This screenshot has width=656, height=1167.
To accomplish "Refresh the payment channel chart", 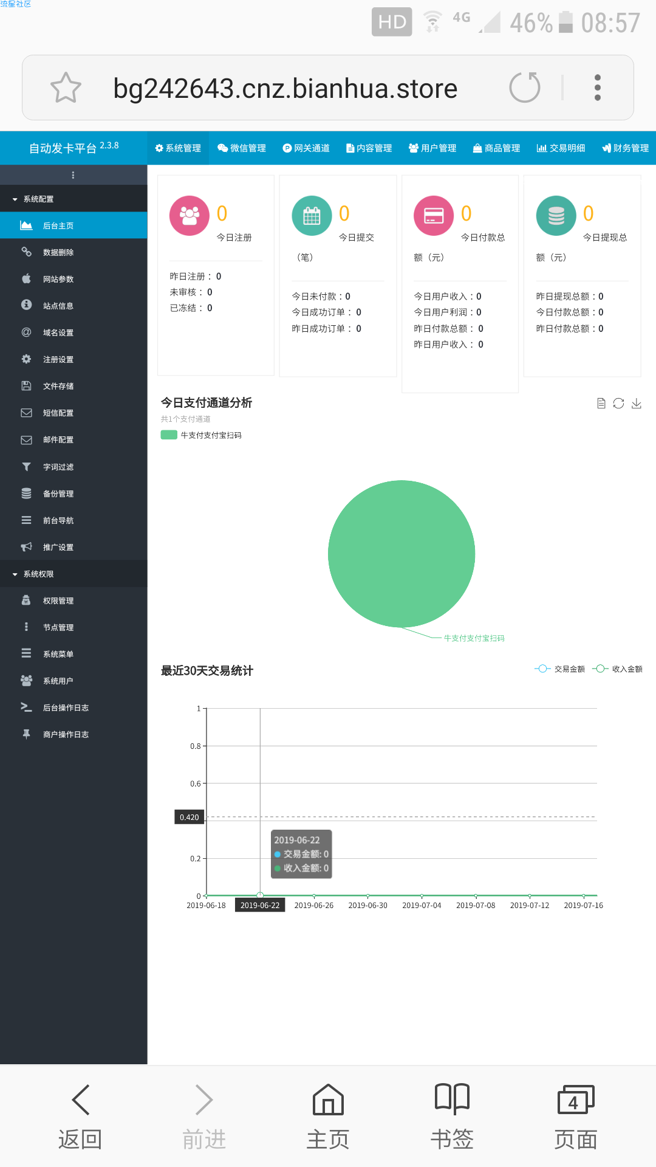I will (x=618, y=403).
